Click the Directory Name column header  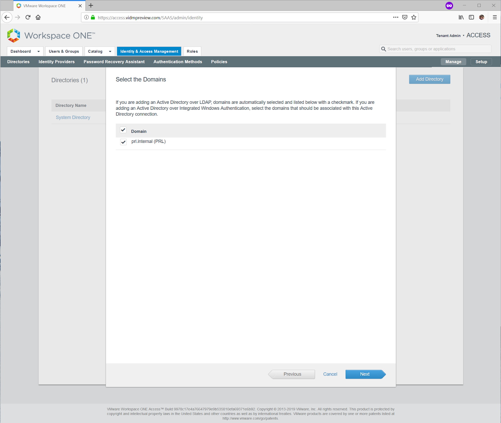coord(71,106)
